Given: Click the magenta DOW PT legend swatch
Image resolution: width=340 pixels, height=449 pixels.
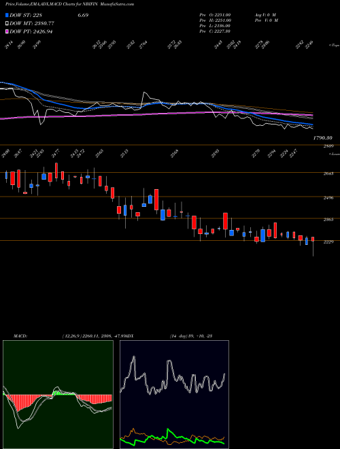Looking at the screenshot, I should [7, 31].
